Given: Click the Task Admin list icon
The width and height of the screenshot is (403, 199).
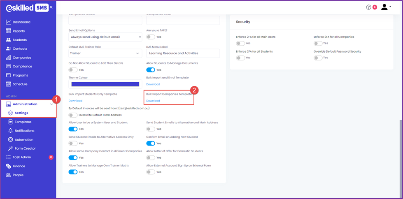Looking at the screenshot, I should (8, 157).
